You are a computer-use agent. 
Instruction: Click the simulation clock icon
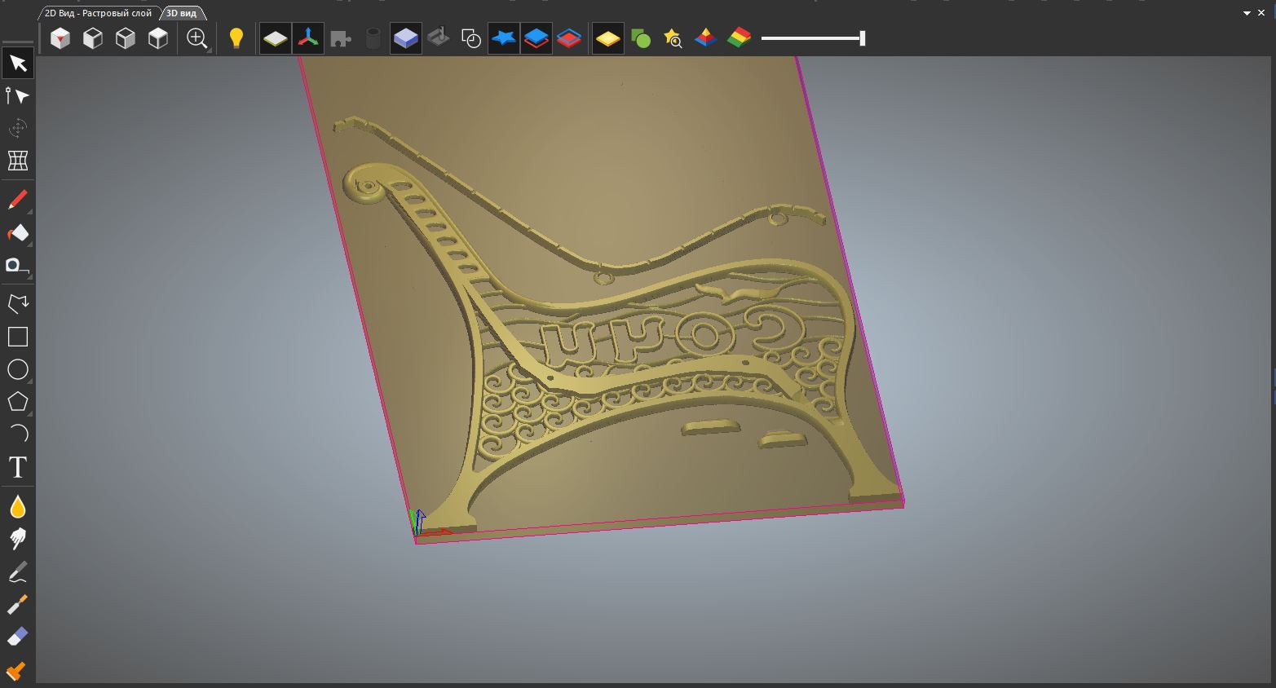click(471, 38)
